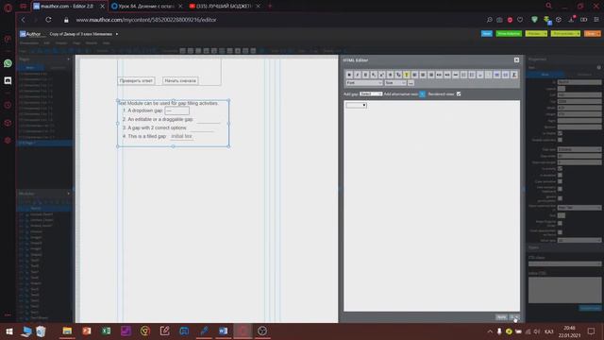The width and height of the screenshot is (604, 340).
Task: Open PowerPoint from taskbar
Action: (x=87, y=331)
